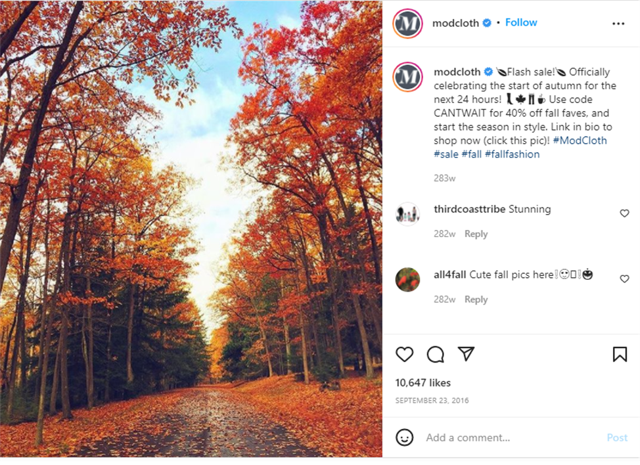View the 10,647 likes list
The height and width of the screenshot is (465, 640).
(423, 383)
